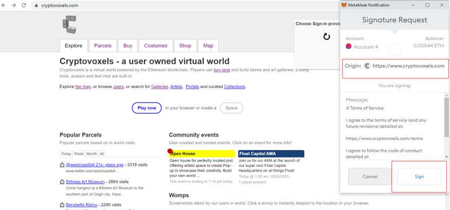Click the Space button
The image size is (450, 210).
(231, 108)
